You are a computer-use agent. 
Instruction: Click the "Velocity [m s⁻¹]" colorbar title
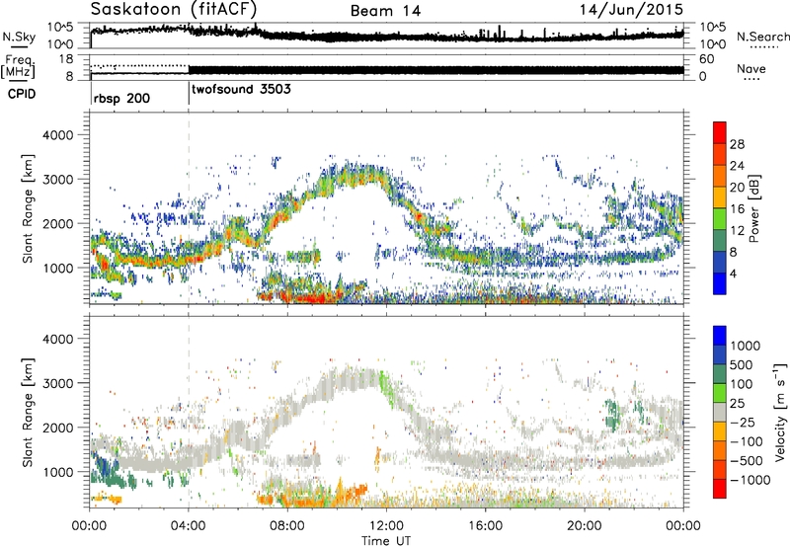780,412
